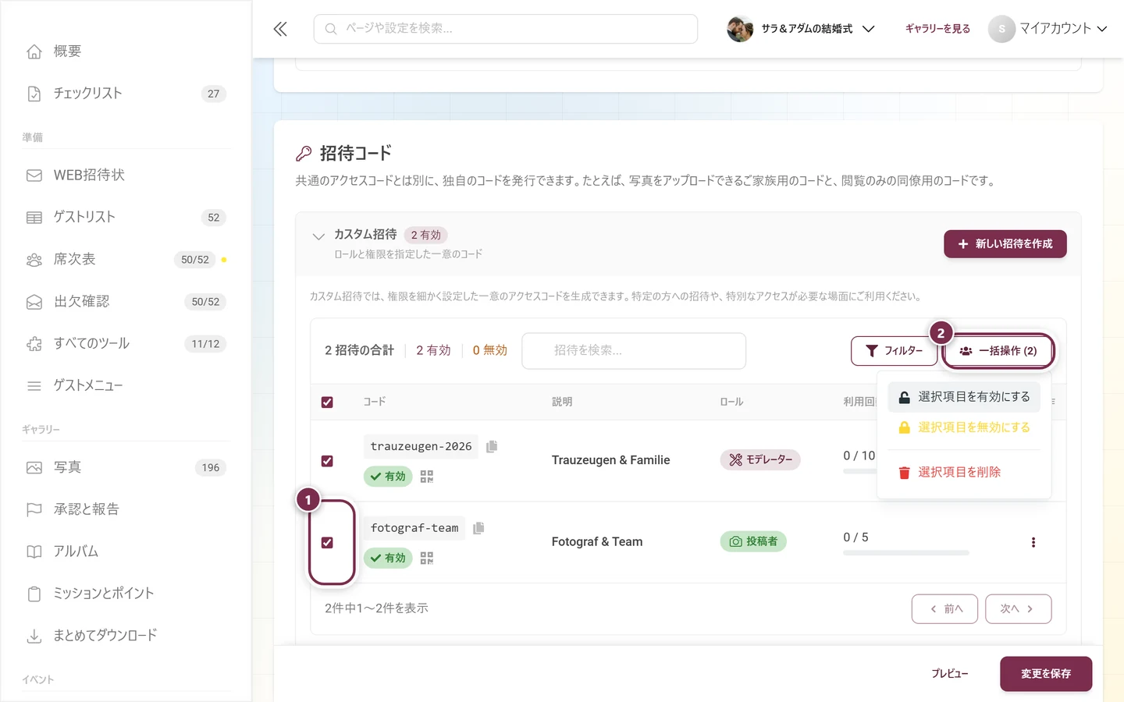Click the 席次表 people icon

click(34, 260)
